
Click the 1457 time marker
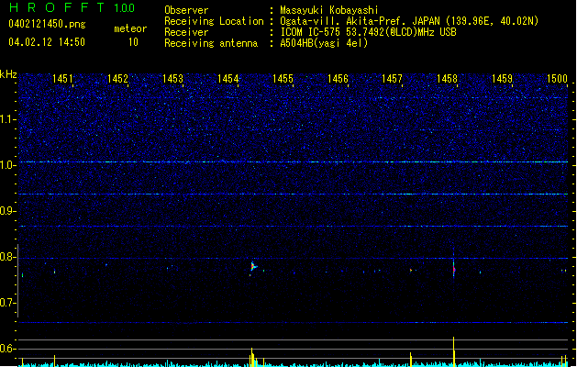tap(393, 79)
